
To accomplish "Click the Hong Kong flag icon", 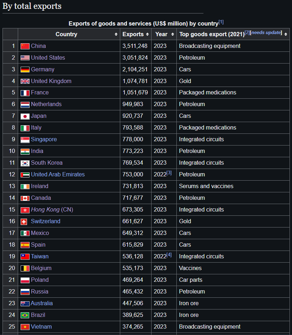I will tap(25, 210).
